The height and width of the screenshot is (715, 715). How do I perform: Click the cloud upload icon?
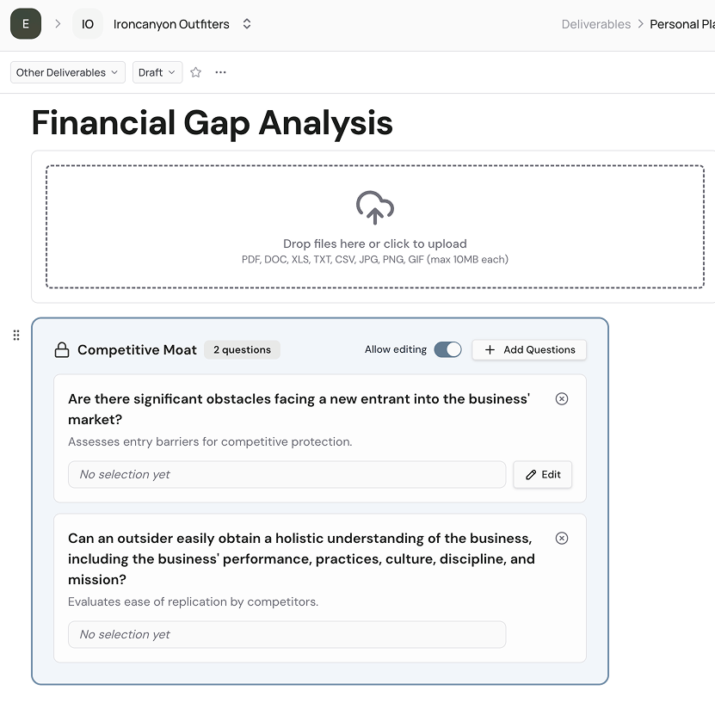pos(375,207)
